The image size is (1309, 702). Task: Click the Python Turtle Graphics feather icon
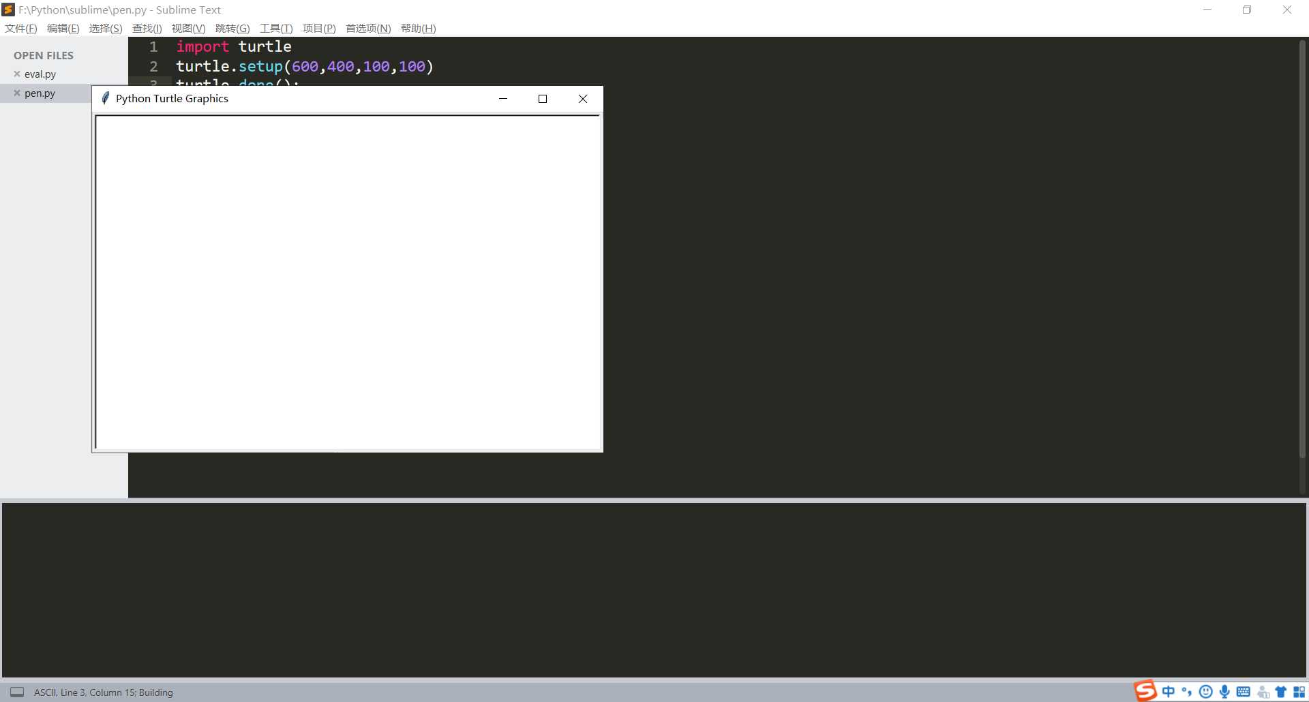(105, 98)
